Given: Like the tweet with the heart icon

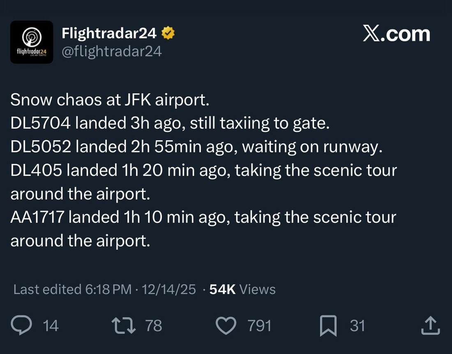Looking at the screenshot, I should point(226,326).
